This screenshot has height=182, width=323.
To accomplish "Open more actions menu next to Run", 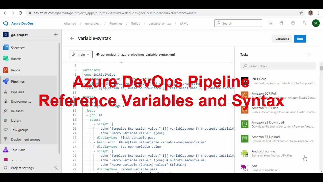I will (x=312, y=39).
